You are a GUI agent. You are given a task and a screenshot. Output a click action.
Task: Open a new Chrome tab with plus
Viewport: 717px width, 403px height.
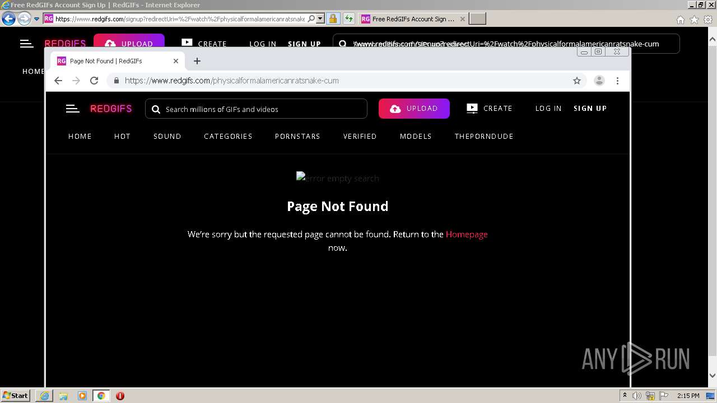tap(197, 61)
